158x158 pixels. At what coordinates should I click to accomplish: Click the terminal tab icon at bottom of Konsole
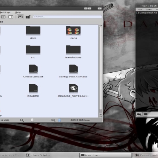(x=146, y=114)
